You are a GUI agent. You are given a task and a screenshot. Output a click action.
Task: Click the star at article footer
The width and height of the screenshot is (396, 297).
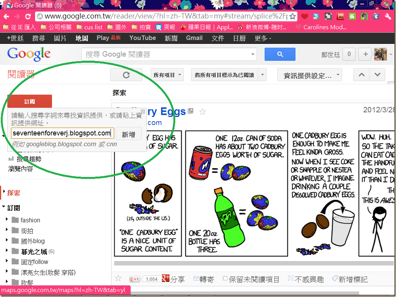click(118, 278)
